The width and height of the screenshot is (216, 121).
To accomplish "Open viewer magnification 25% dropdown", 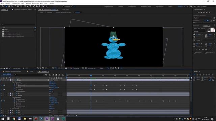I will click(48, 68).
